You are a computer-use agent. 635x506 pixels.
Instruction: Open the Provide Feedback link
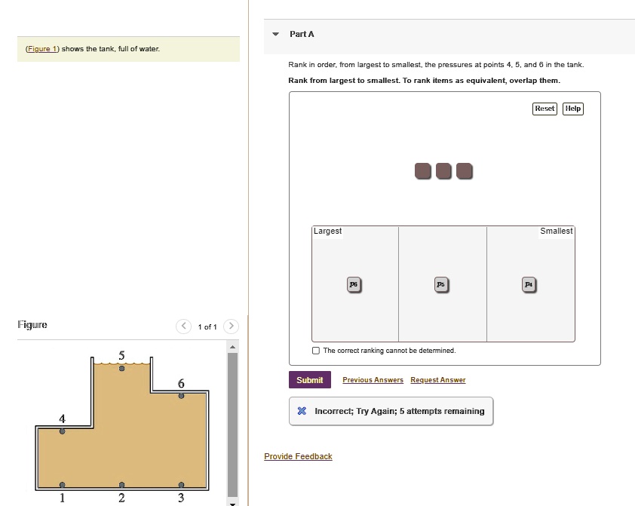pyautogui.click(x=298, y=456)
